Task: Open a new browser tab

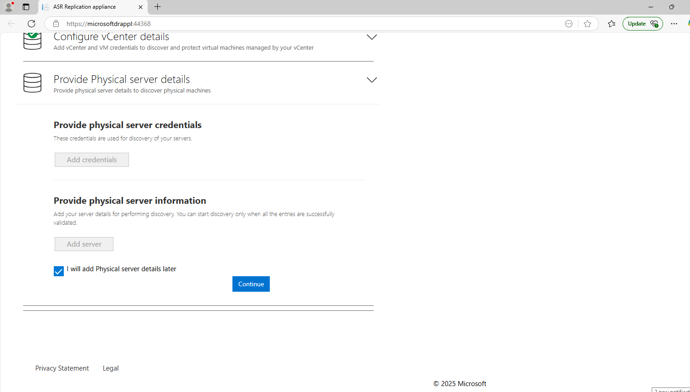Action: point(158,7)
